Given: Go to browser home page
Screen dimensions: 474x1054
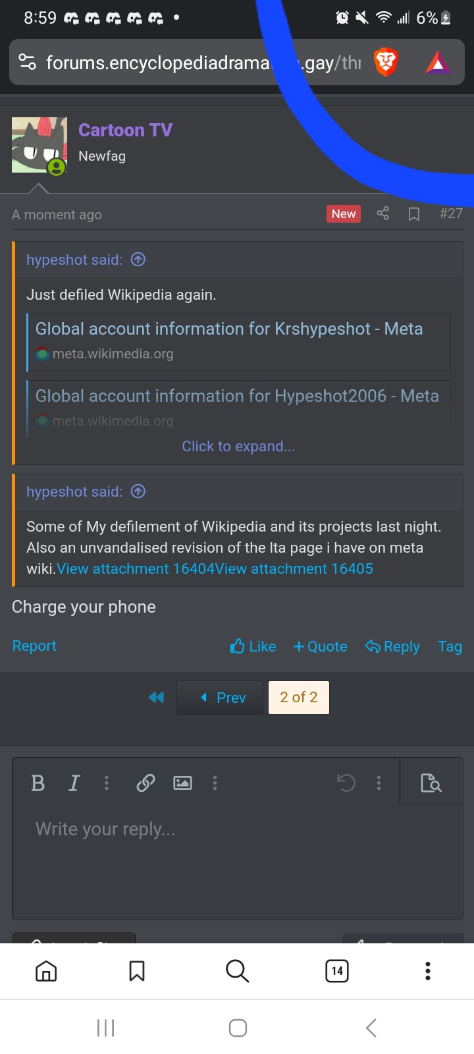Looking at the screenshot, I should pyautogui.click(x=46, y=970).
